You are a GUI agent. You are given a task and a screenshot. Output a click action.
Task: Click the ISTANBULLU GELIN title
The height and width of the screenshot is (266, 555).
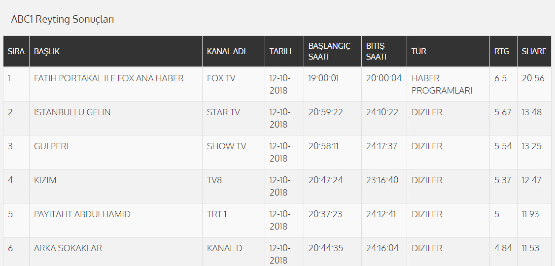click(x=72, y=112)
